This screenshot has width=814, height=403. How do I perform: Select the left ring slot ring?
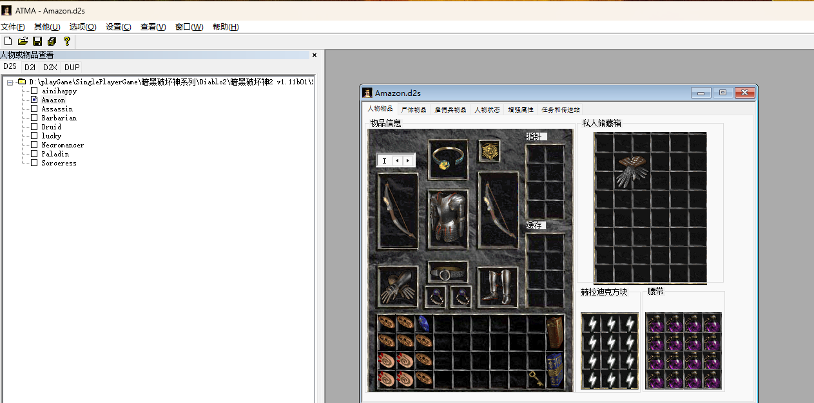pyautogui.click(x=435, y=297)
